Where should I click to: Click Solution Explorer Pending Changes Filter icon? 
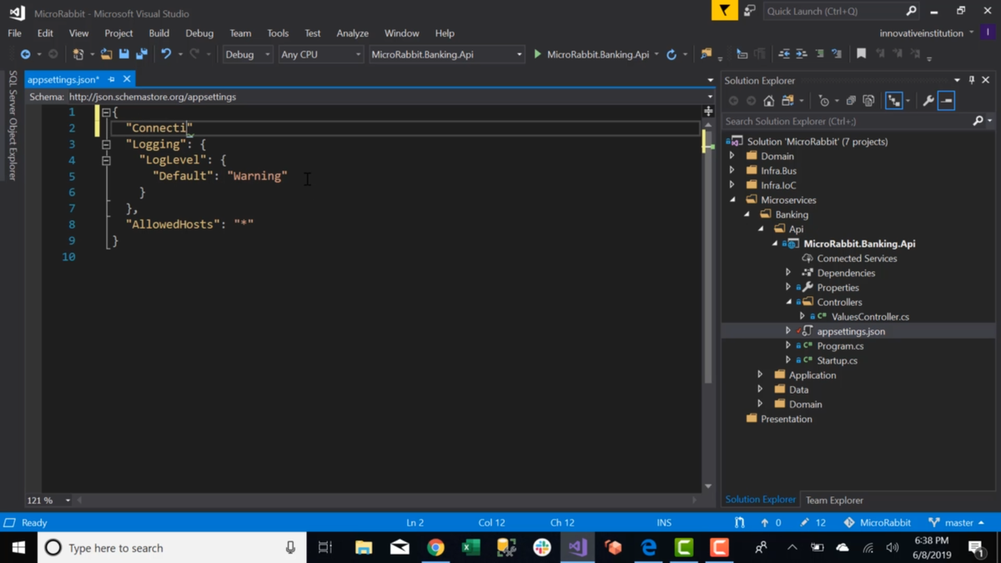pos(824,101)
